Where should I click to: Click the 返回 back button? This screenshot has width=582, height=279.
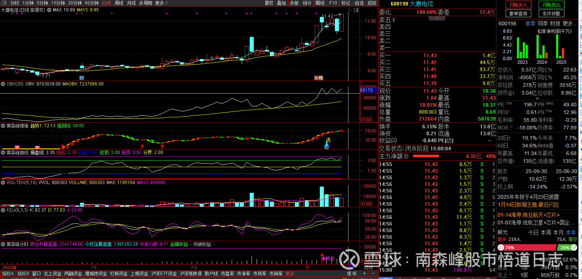372,3
